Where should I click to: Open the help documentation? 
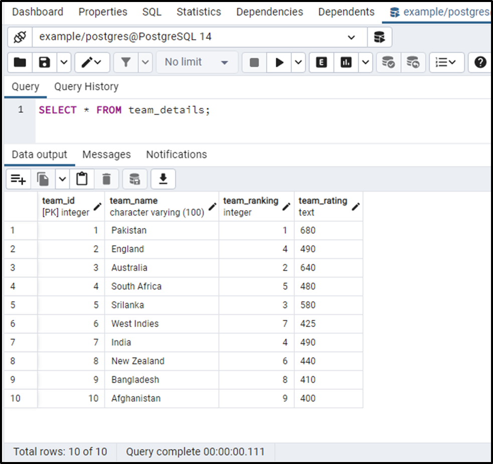click(480, 62)
